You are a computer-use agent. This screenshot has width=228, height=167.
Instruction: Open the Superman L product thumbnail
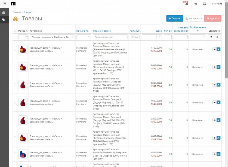23,154
